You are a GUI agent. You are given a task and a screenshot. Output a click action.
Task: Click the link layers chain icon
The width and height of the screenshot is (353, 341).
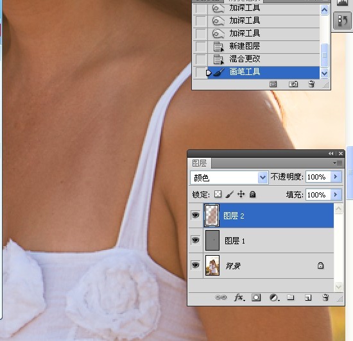click(221, 297)
